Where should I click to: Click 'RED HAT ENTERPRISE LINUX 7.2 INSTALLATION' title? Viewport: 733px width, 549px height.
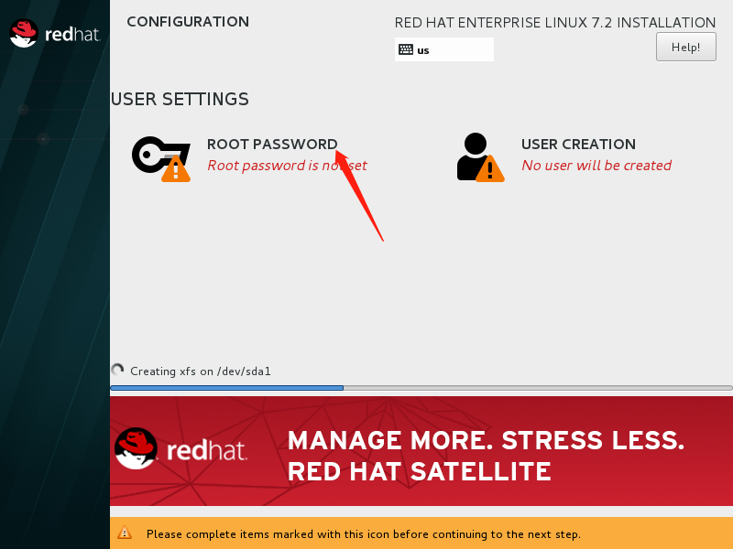point(555,22)
